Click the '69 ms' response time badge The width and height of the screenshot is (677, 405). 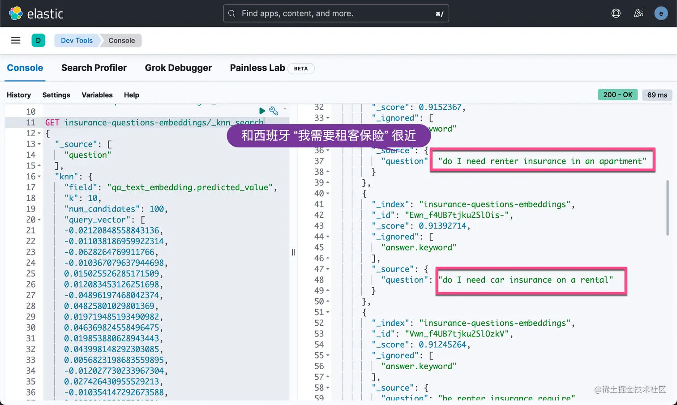coord(657,95)
